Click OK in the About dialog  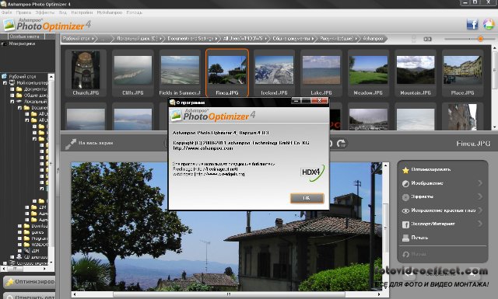click(307, 198)
